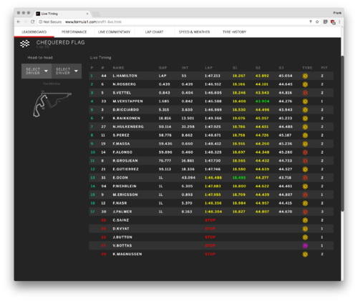358x301 pixels.
Task: Open the Speed & Weather tab
Action: coord(194,32)
